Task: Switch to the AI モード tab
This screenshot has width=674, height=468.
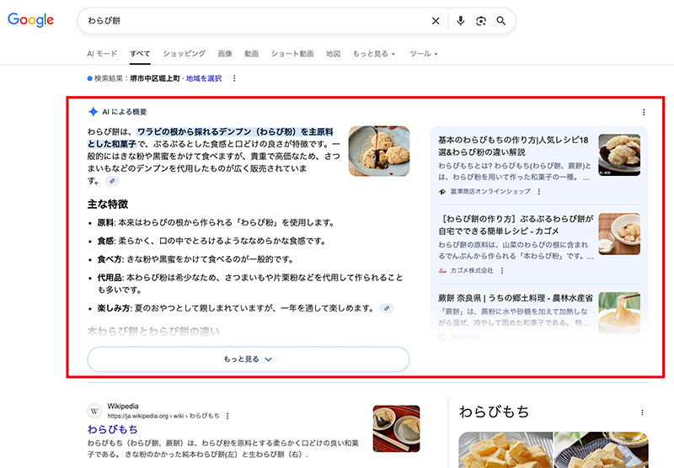Action: click(102, 54)
